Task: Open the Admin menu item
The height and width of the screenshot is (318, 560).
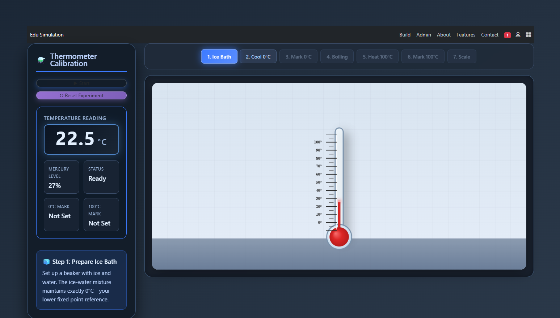Action: pos(424,35)
